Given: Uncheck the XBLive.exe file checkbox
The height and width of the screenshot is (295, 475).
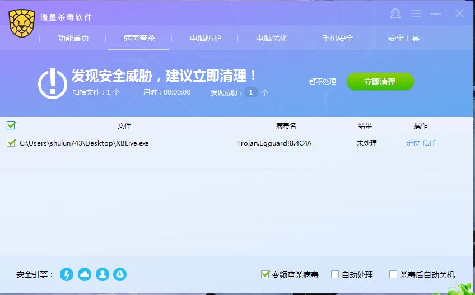Looking at the screenshot, I should [x=11, y=143].
